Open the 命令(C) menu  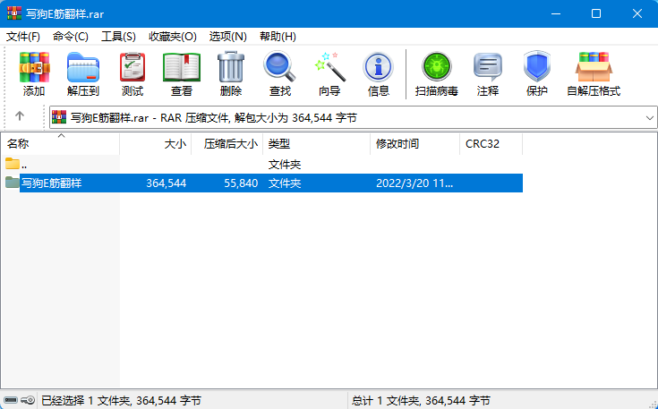coord(71,37)
